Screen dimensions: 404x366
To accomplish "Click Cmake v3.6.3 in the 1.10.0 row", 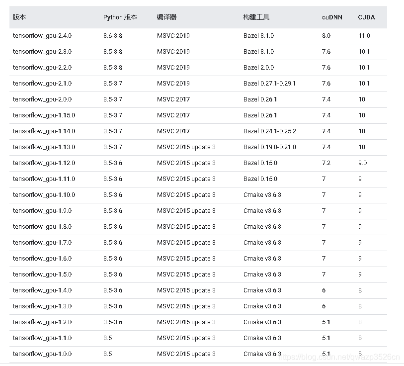I will coord(262,195).
